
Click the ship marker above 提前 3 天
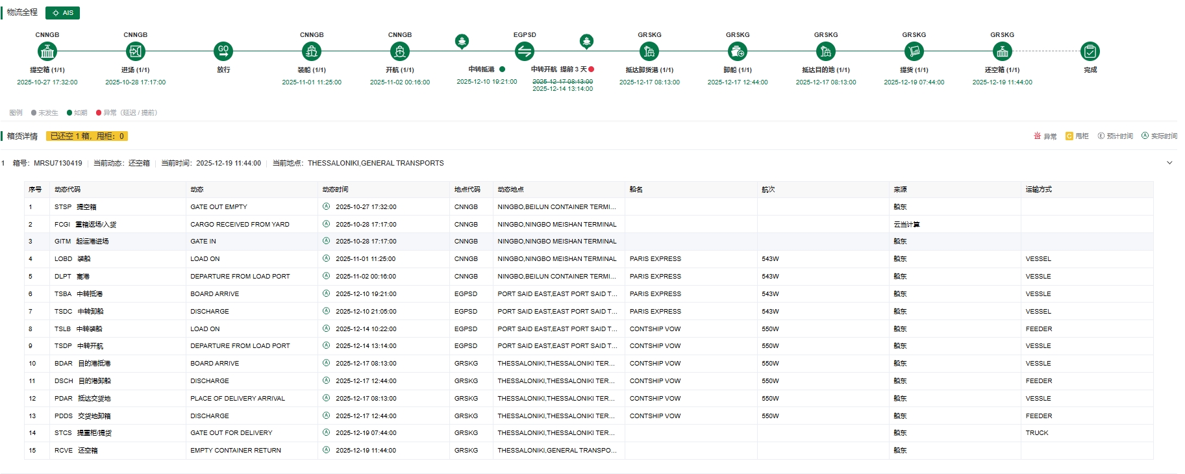(x=586, y=42)
